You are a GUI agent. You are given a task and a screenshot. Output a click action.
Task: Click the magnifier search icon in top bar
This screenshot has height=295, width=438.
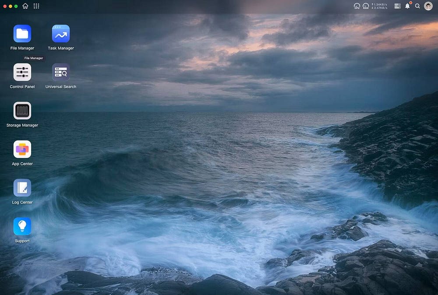pyautogui.click(x=417, y=6)
